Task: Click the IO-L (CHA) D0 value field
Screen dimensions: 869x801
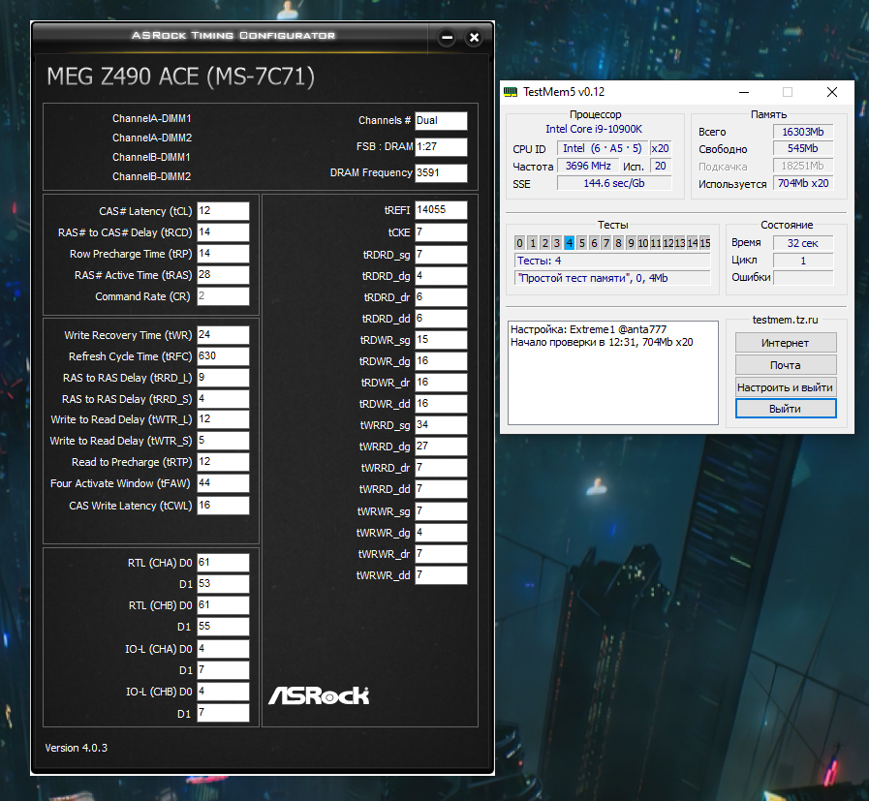Action: coord(224,649)
